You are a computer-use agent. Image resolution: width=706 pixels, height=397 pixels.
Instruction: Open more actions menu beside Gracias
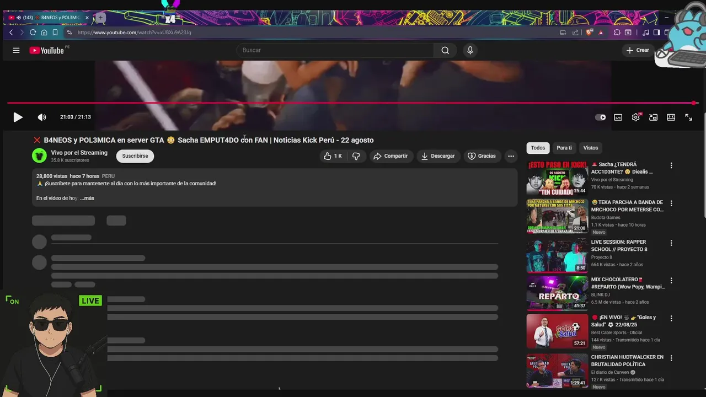coord(511,156)
